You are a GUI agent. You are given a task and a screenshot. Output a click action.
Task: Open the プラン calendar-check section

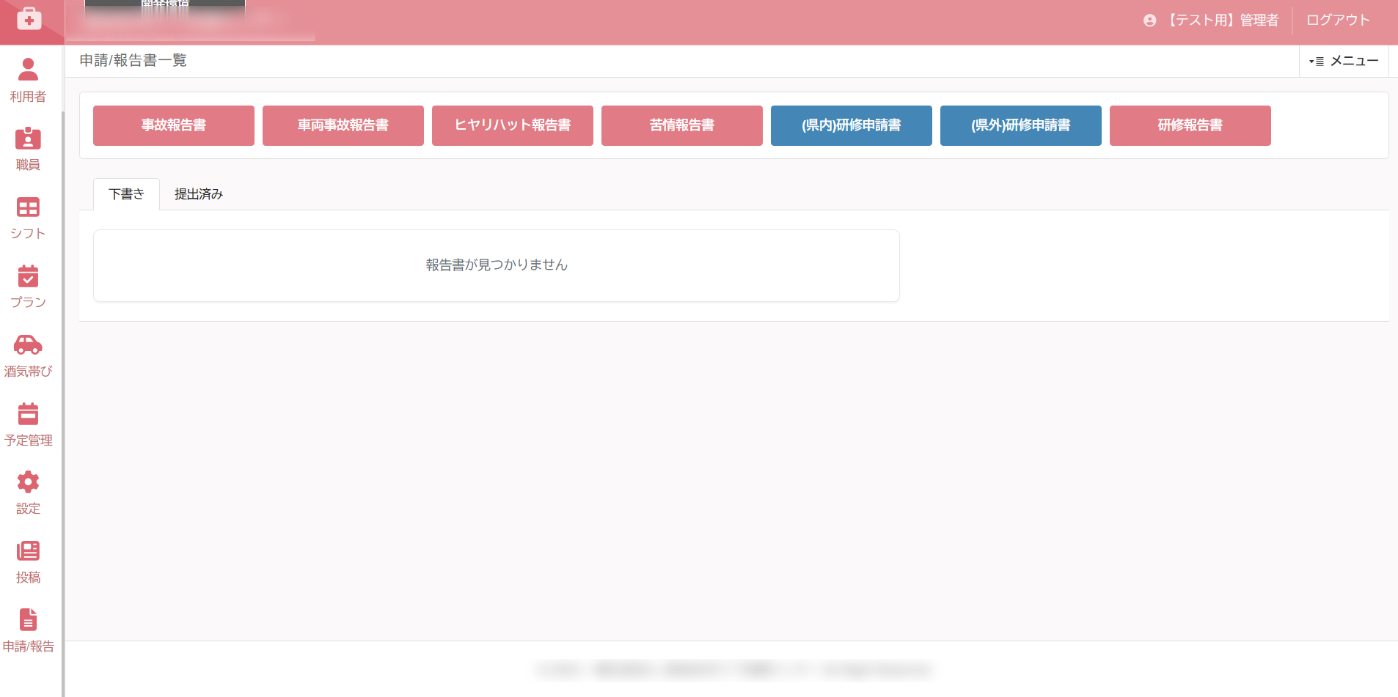click(x=28, y=287)
